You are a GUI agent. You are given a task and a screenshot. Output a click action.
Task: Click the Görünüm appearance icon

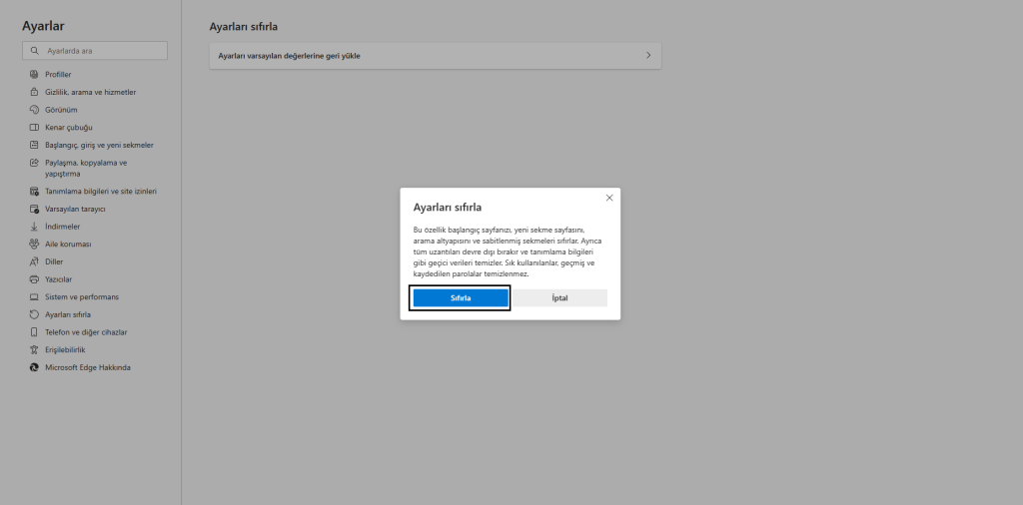34,110
